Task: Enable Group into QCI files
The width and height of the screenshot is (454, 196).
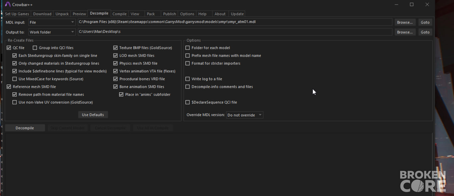Action: [35, 48]
